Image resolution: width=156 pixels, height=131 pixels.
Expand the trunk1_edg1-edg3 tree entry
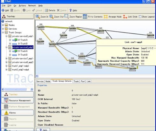(6, 66)
